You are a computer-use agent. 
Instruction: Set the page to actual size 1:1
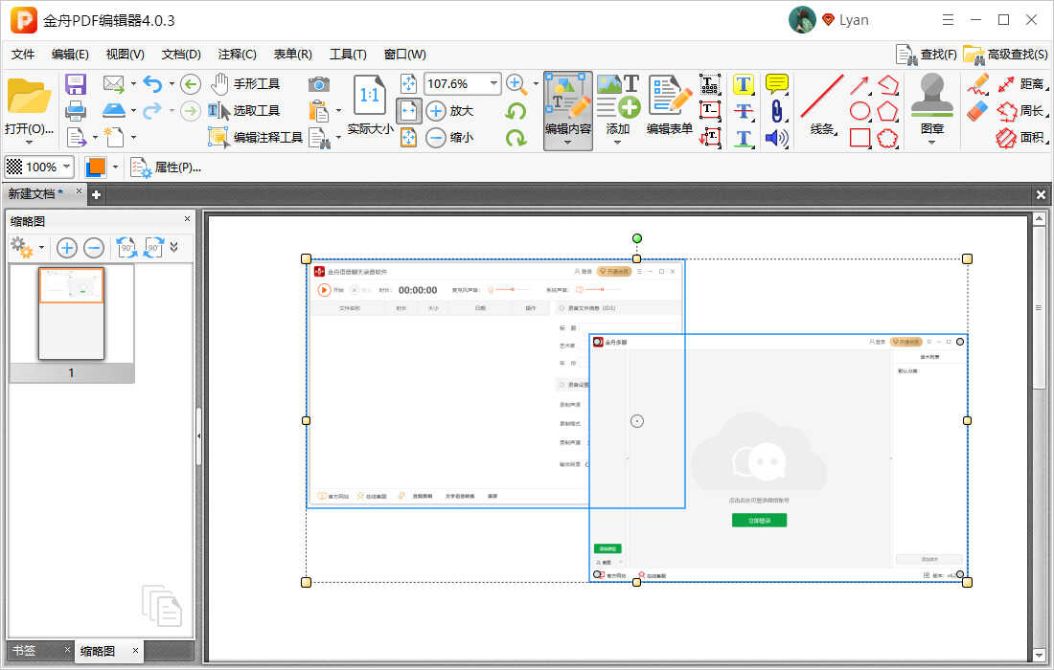[370, 104]
